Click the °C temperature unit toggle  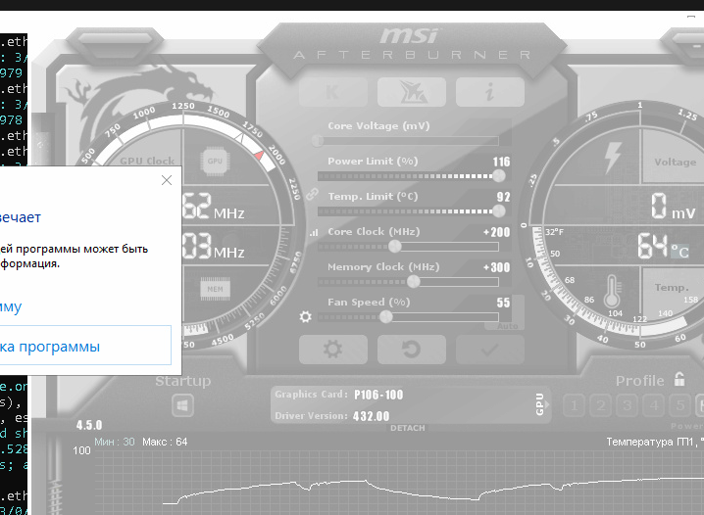(x=679, y=251)
